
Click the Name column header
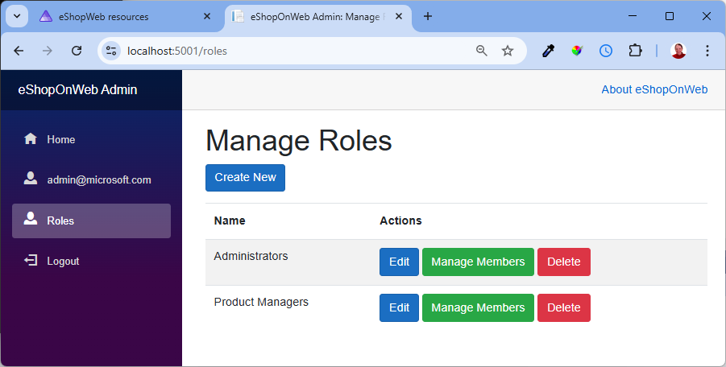click(x=230, y=221)
